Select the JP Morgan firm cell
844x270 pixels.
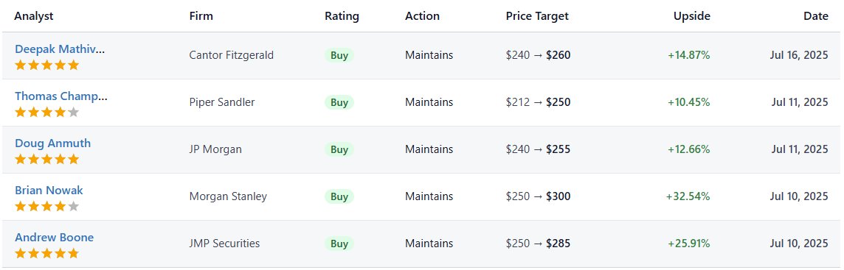[x=215, y=150]
